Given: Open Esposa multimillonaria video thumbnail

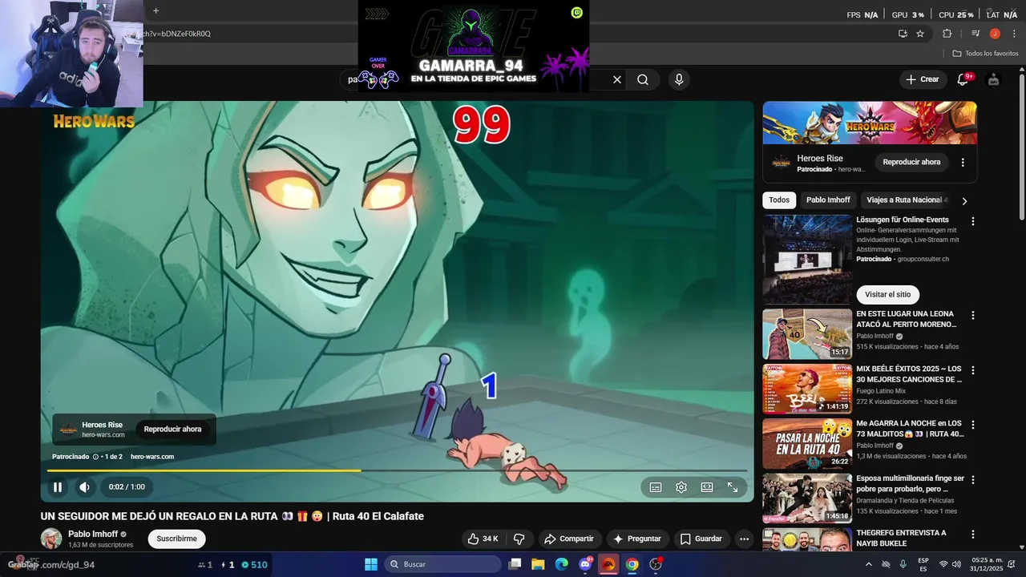Looking at the screenshot, I should [807, 498].
